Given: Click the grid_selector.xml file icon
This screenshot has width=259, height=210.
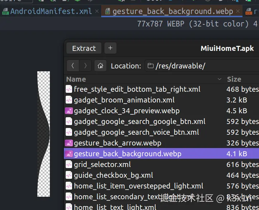Looking at the screenshot, I should point(69,164).
